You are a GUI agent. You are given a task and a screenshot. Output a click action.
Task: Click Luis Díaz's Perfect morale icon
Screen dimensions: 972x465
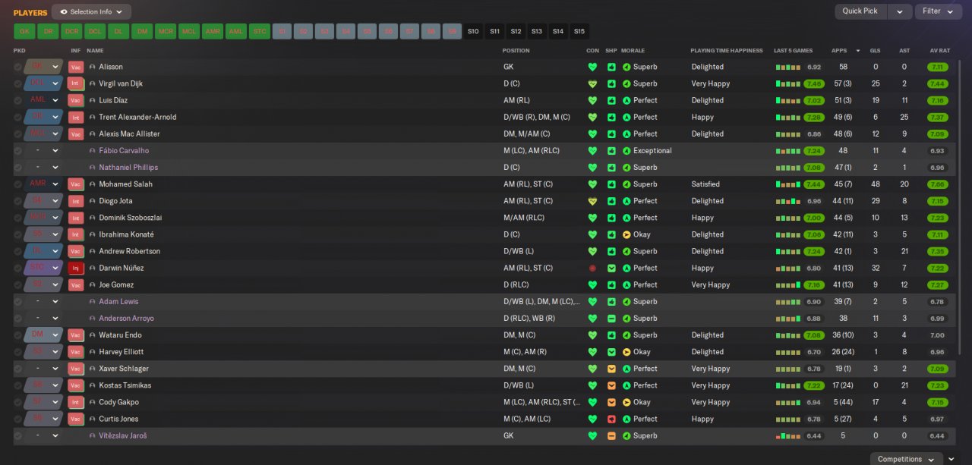[626, 100]
